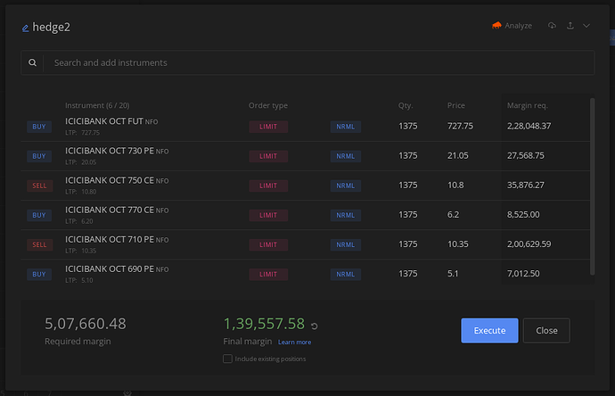Click the upload/share icon in header

click(570, 26)
